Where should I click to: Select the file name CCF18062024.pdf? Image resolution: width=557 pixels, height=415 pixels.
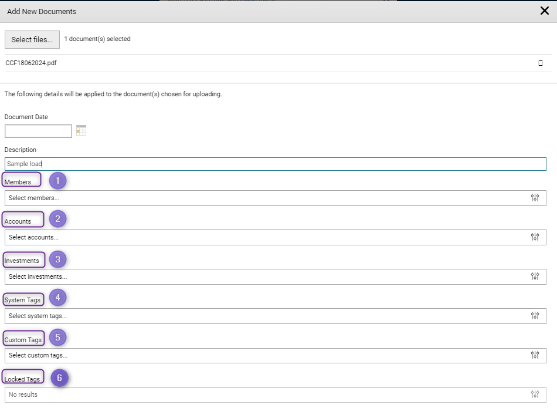(x=31, y=63)
